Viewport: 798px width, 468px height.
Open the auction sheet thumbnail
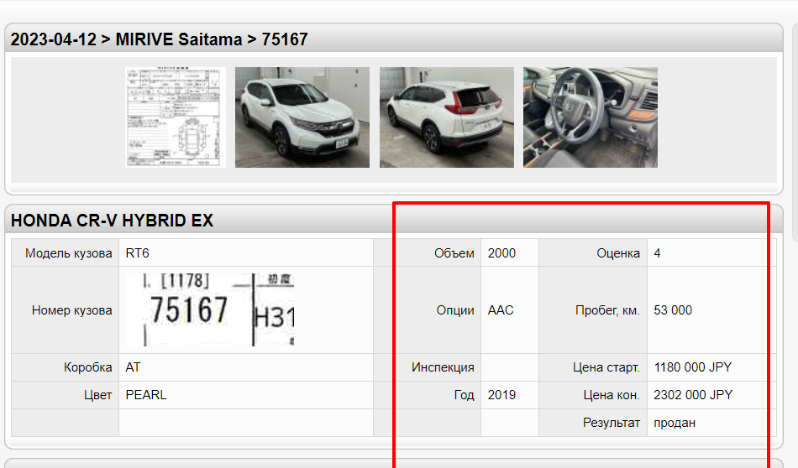pyautogui.click(x=175, y=117)
